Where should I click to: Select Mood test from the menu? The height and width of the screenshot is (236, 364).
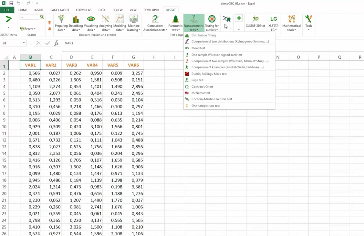(x=198, y=48)
